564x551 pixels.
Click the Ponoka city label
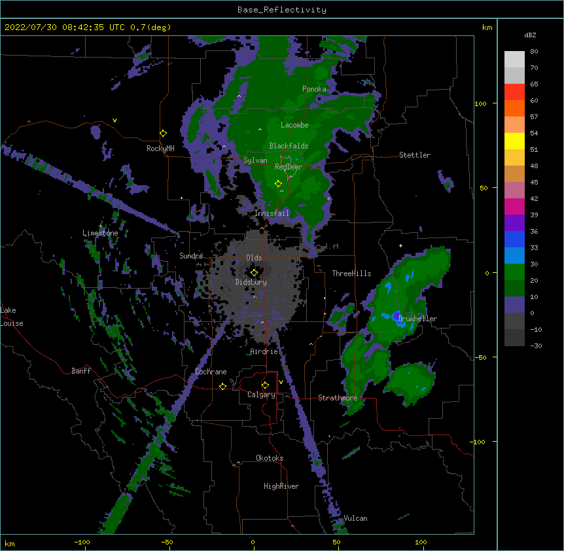[314, 89]
